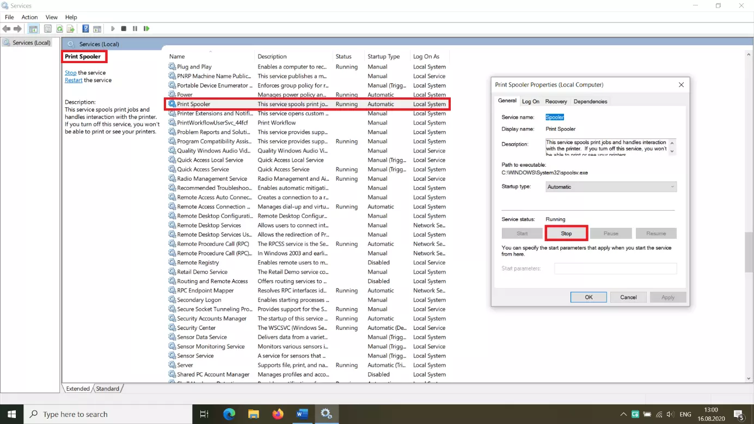Click the Restart Service toolbar icon

146,29
